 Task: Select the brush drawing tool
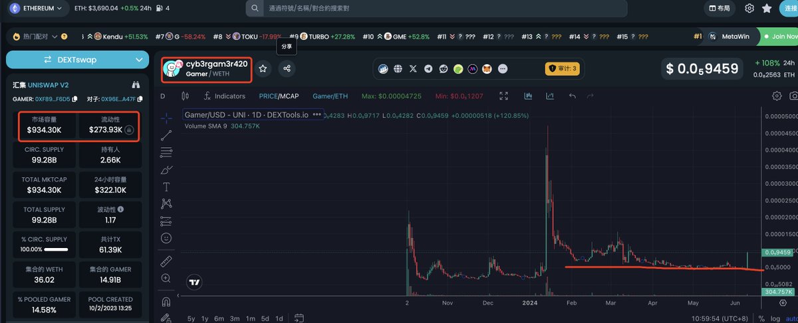click(x=166, y=170)
